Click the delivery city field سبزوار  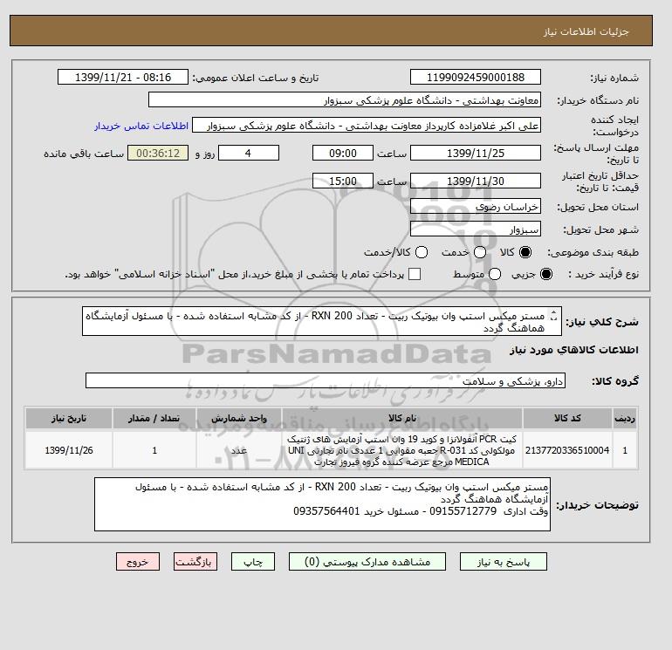click(x=476, y=229)
